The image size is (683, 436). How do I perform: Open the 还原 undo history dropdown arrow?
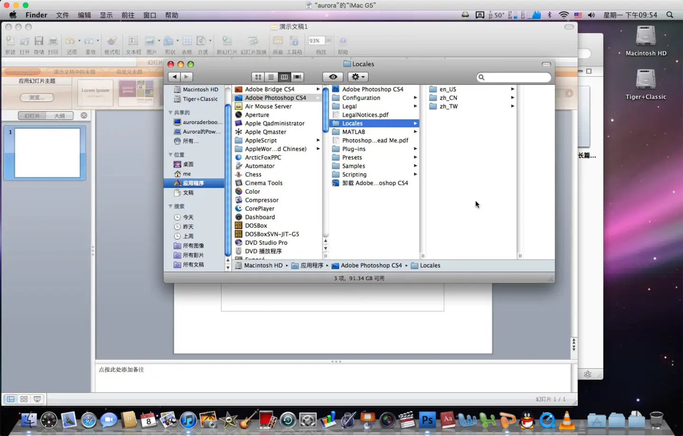point(79,41)
